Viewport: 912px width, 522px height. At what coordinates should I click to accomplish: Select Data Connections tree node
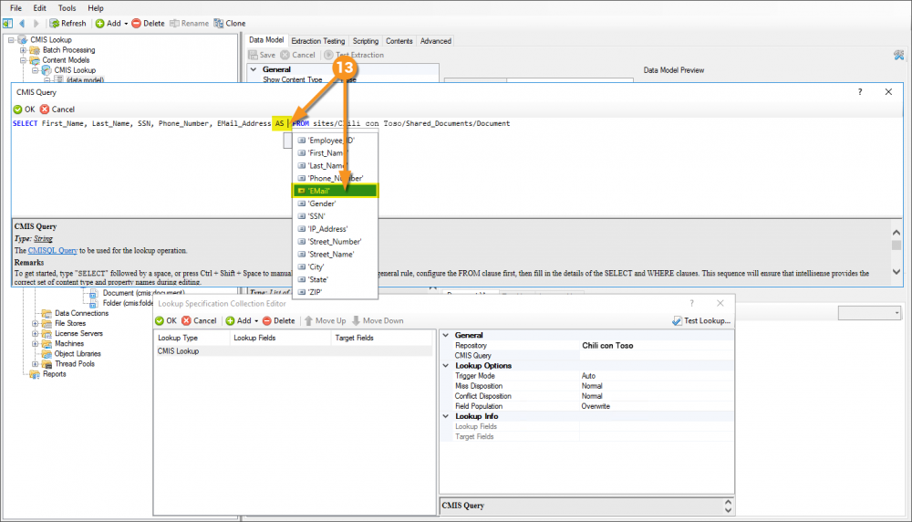[x=81, y=313]
